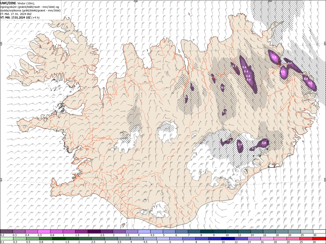Viewport: 326px width, 244px height.
Task: Click the 64N latitude label at right edge
Action: (325, 180)
